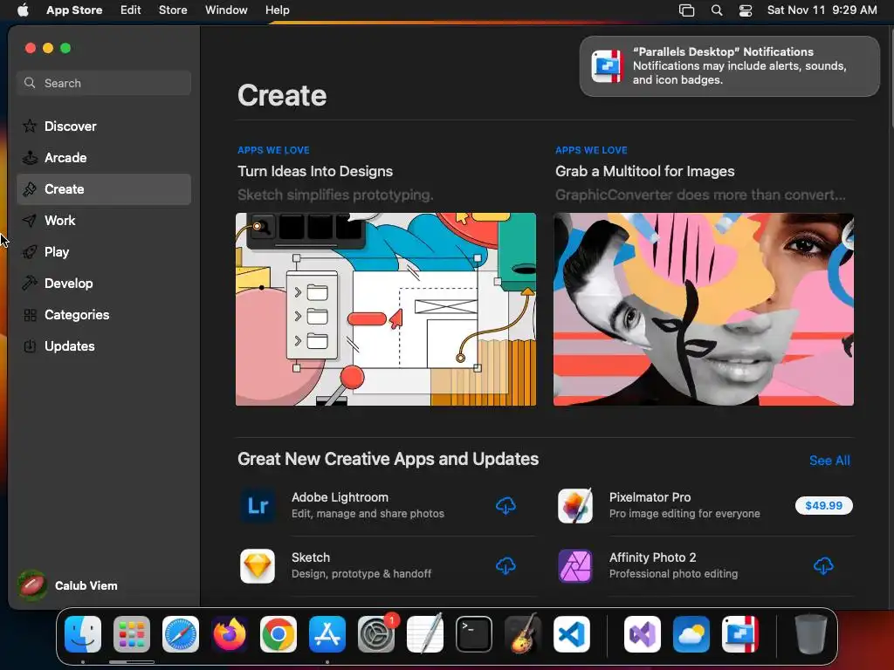Launch Firefox from the Dock

(230, 634)
